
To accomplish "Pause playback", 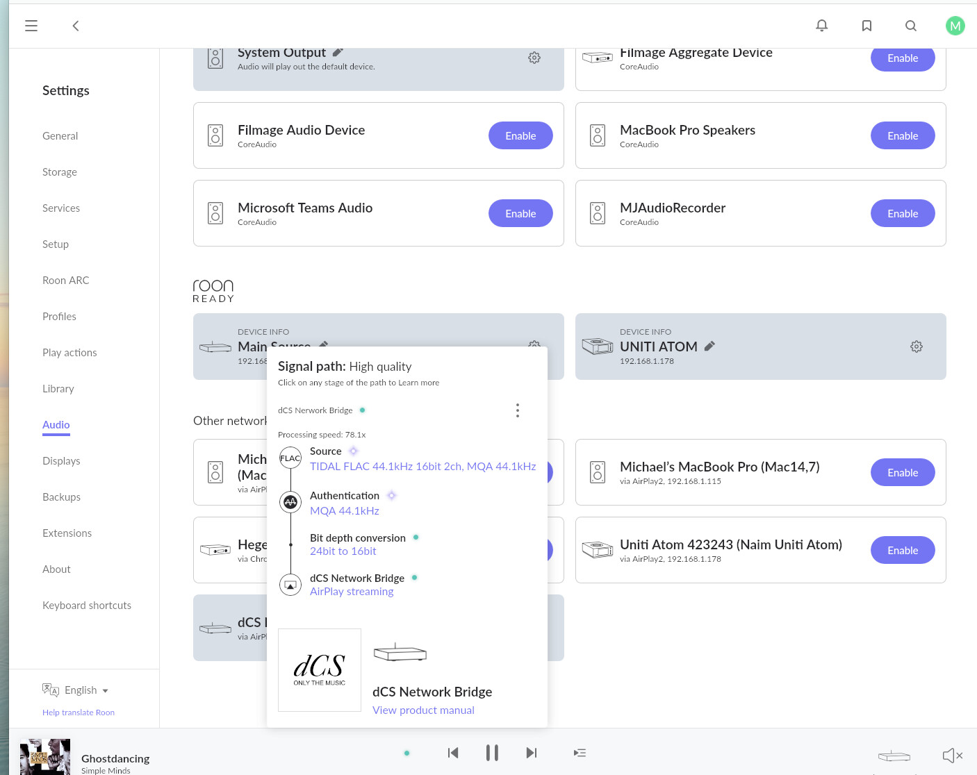I will pos(492,753).
